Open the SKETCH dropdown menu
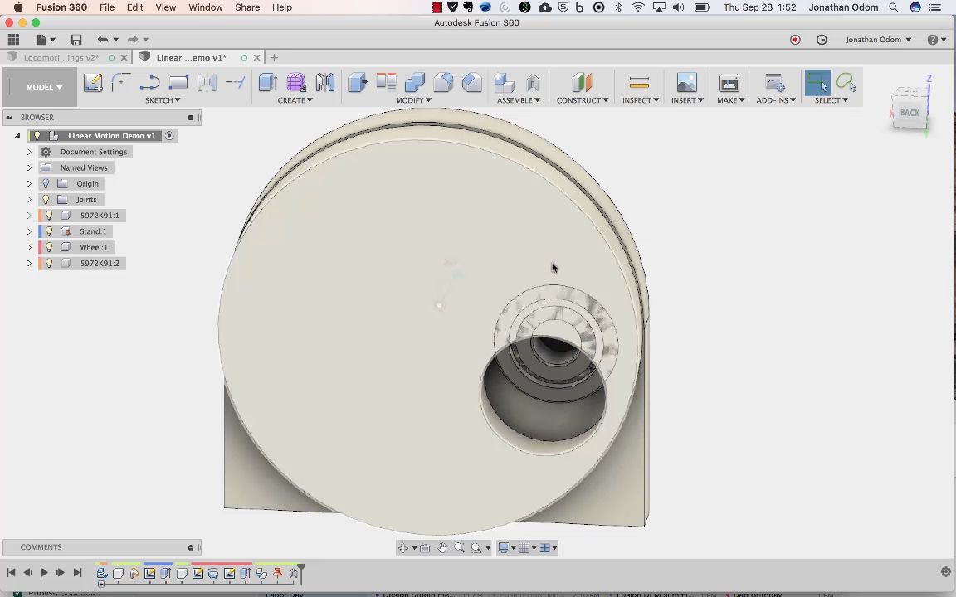Image resolution: width=956 pixels, height=597 pixels. (x=163, y=100)
